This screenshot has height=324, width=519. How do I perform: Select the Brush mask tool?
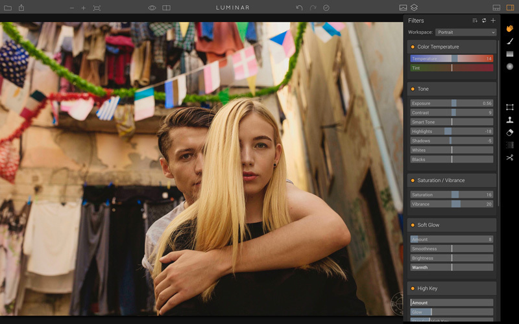[x=510, y=41]
